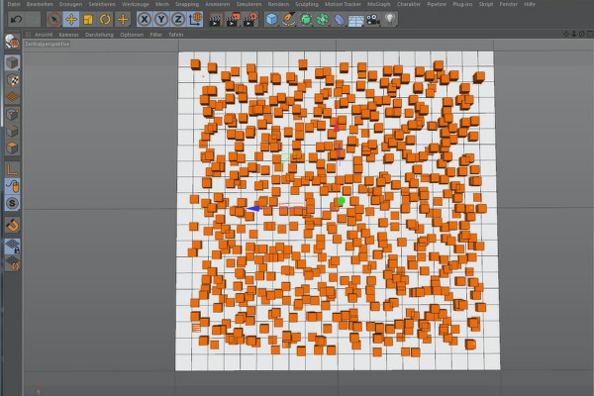
Task: Open the Charakter menu
Action: point(408,4)
